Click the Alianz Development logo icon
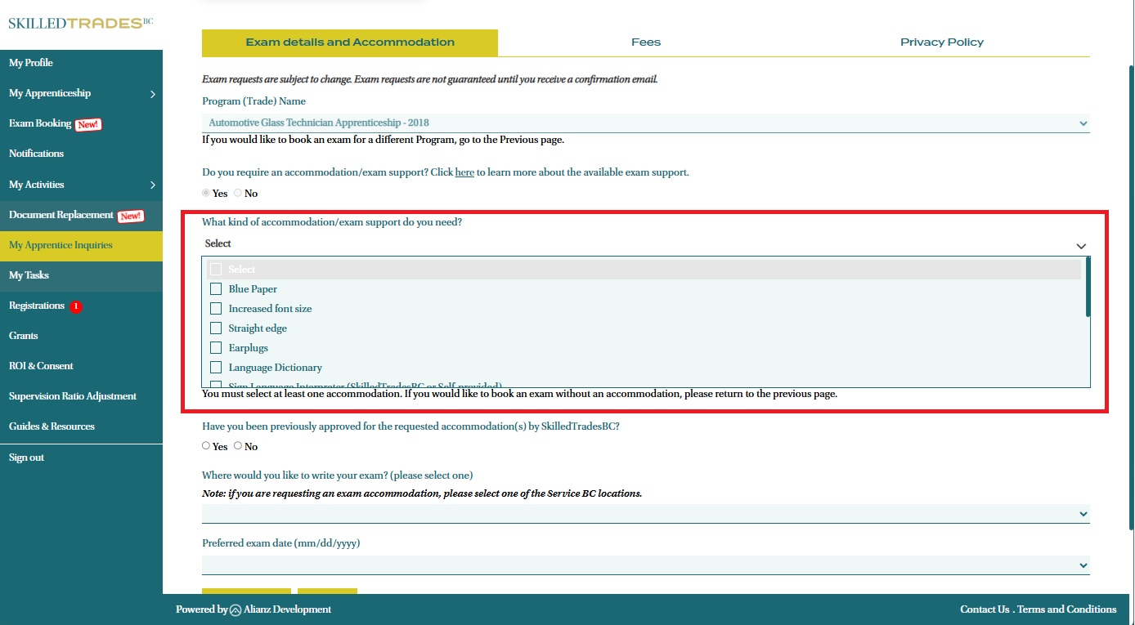 [236, 609]
